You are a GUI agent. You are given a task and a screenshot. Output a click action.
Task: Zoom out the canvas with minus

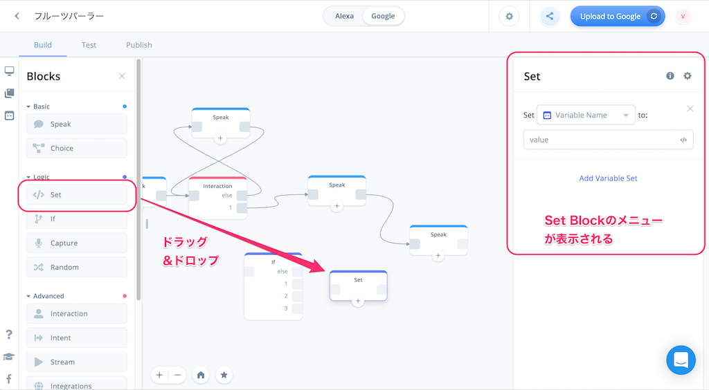click(178, 375)
